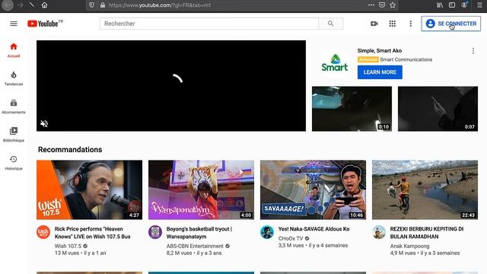
Task: Open Historique in the sidebar
Action: tap(14, 163)
